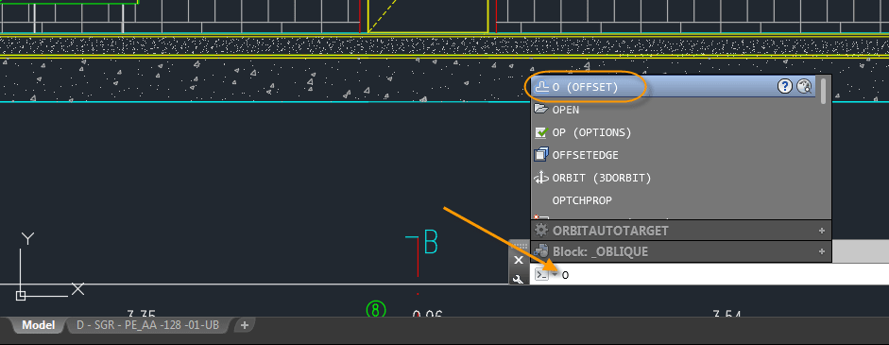Click the UCS icon origin in drawing
Screen dimensions: 889x345
(21, 295)
